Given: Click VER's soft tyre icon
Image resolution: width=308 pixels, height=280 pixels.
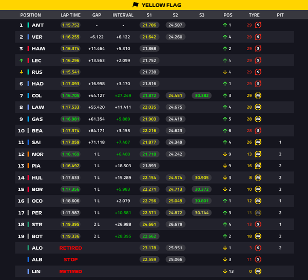Looking at the screenshot, I should pyautogui.click(x=258, y=37).
